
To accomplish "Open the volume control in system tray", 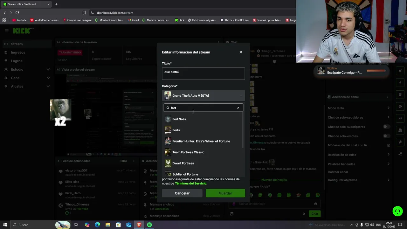I will [x=372, y=225].
